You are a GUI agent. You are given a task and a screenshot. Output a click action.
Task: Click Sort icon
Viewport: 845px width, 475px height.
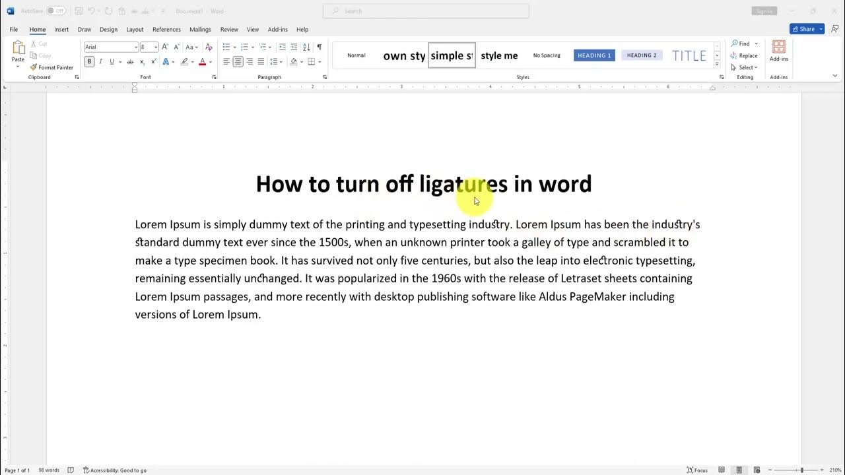pyautogui.click(x=306, y=47)
